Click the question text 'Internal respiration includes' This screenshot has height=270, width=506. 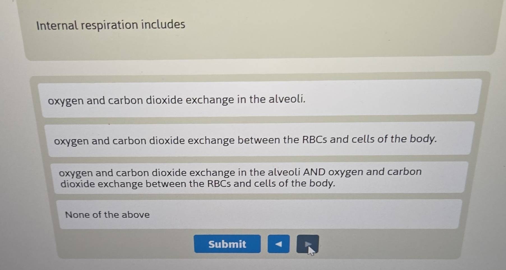point(110,25)
